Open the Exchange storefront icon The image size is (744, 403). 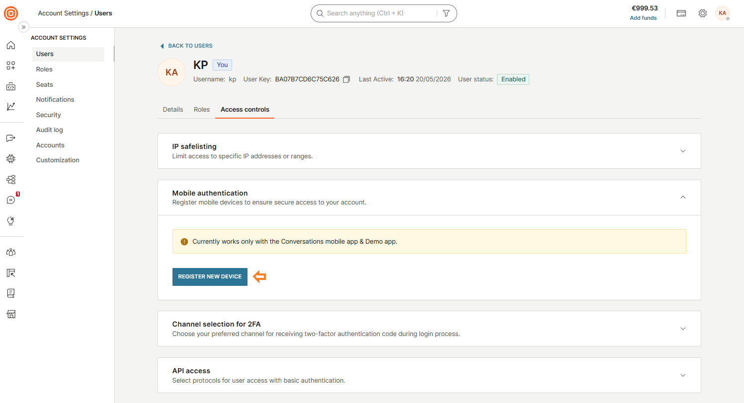click(x=11, y=314)
